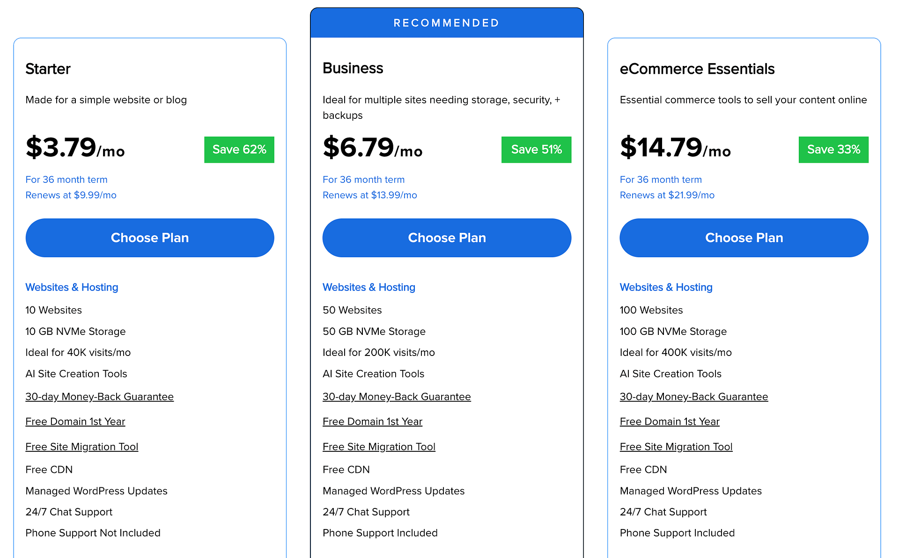Viewport: 899px width, 558px height.
Task: Click the Renews at $13.99/mo link under Business
Action: pos(369,195)
